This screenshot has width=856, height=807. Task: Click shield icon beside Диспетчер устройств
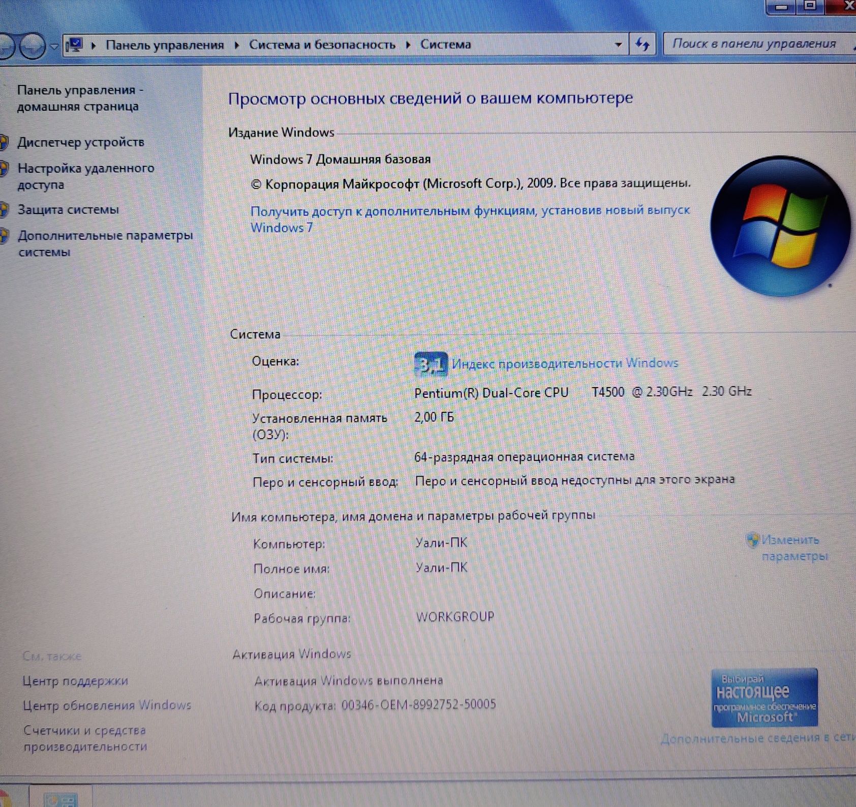point(5,142)
